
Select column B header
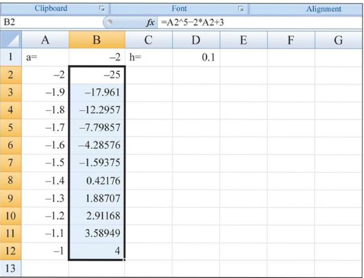click(97, 40)
